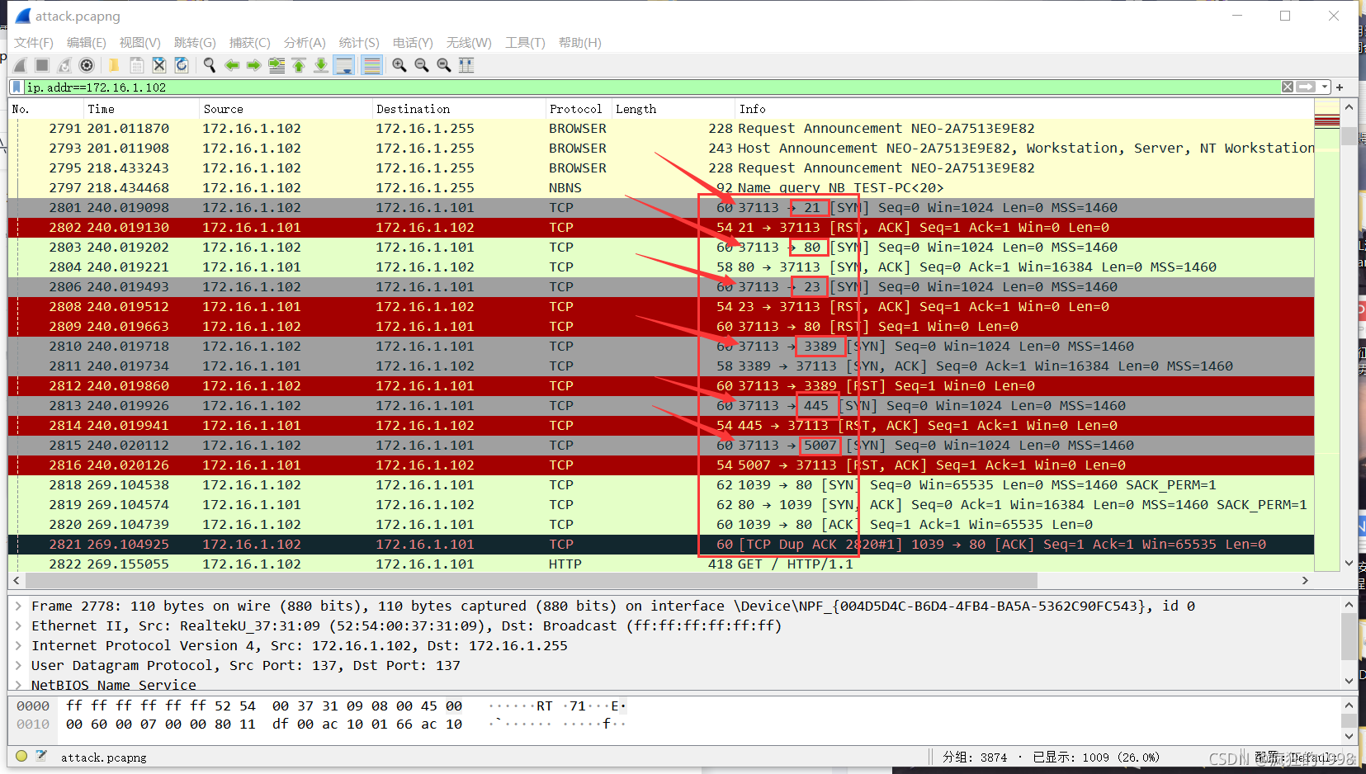Expand NetBIOS Name Service details
Screen dimensions: 1366x774
click(18, 685)
